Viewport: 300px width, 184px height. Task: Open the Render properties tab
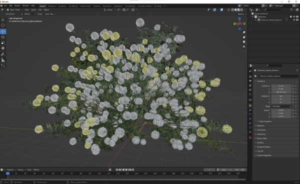[250, 76]
